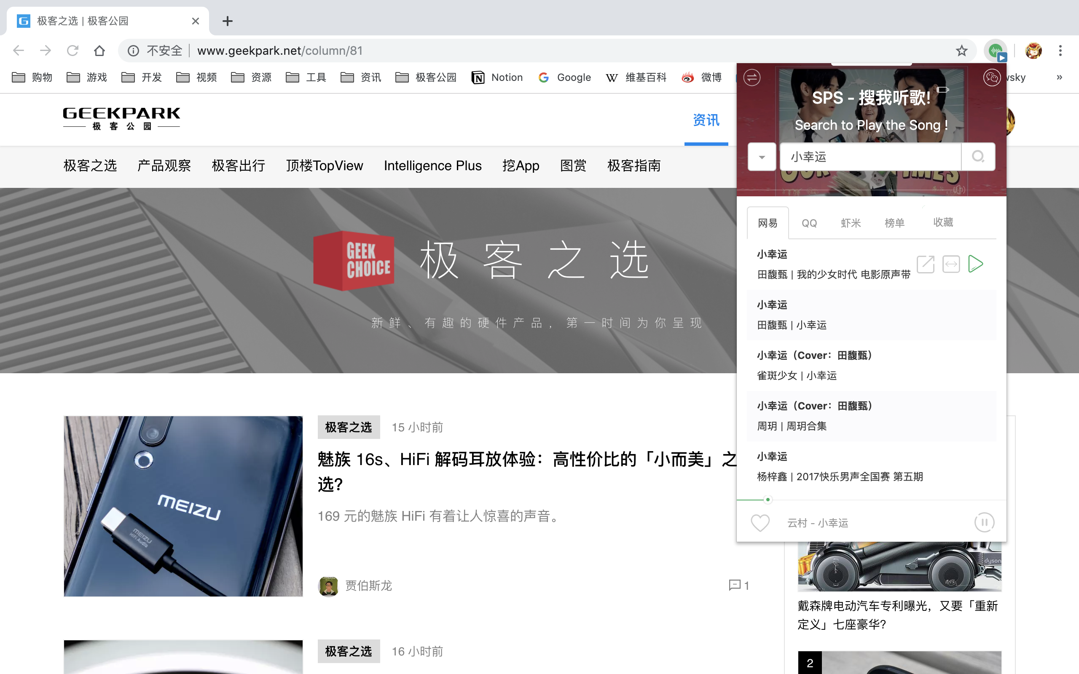Select the 资讯 top navigation tab
Screen dimensions: 1079x674
[x=706, y=120]
